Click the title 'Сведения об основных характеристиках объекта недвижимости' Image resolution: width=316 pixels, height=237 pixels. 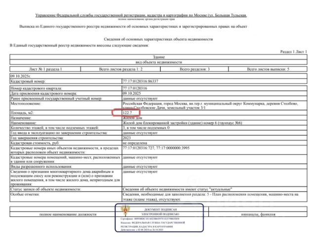[158, 39]
